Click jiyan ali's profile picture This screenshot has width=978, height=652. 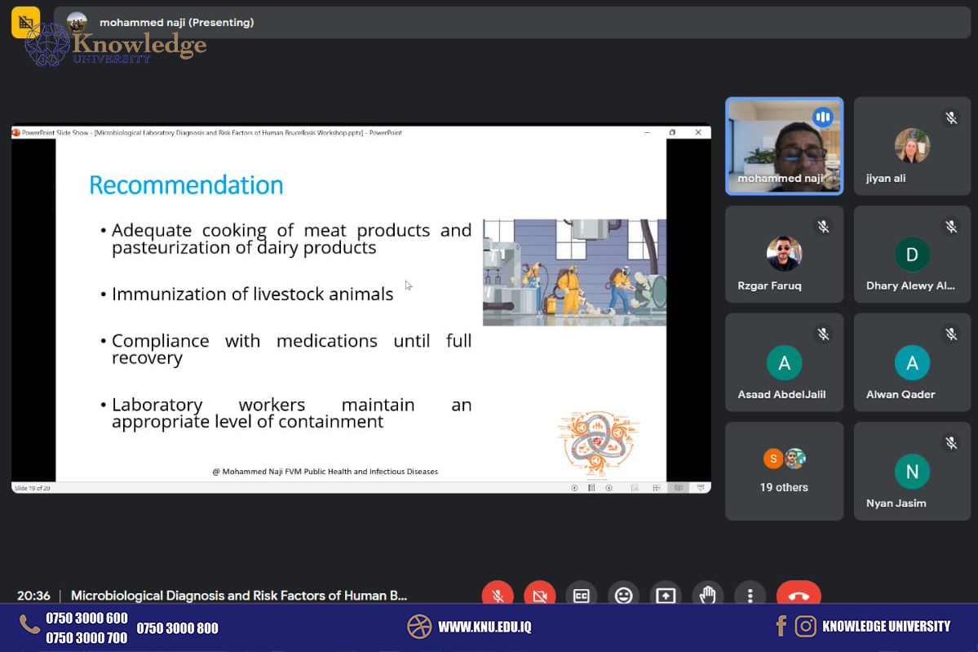[912, 146]
